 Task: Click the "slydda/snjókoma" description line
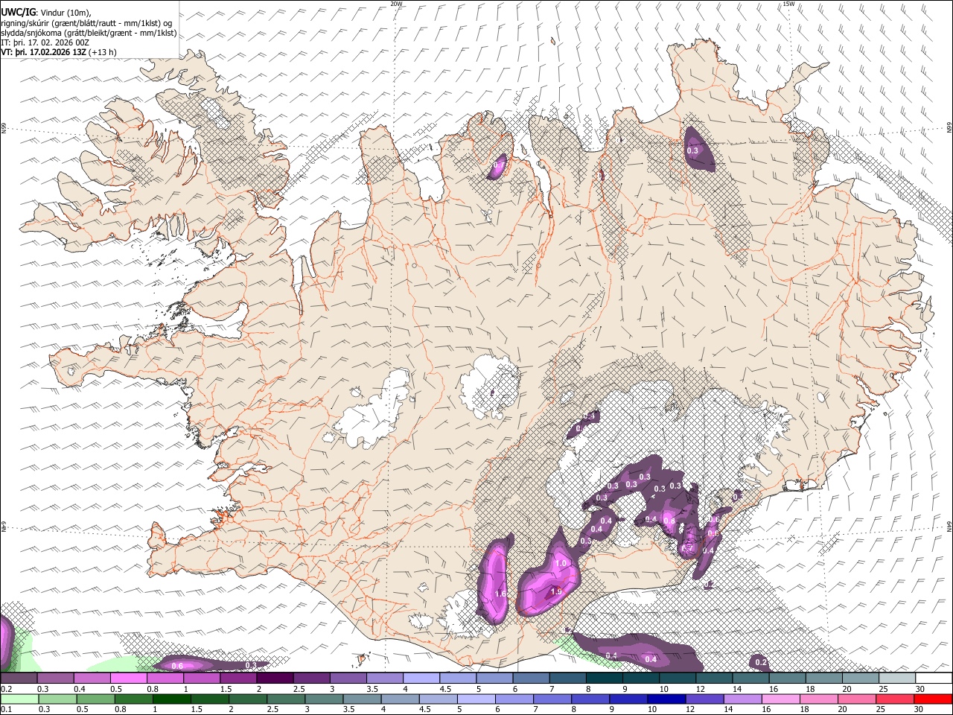[89, 33]
